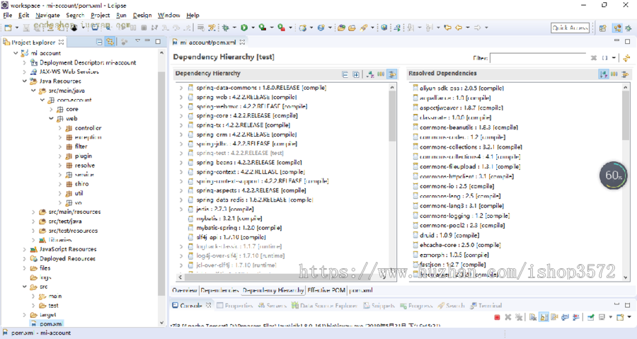Toggle the filter button in Dependency Hierarchy header
637x339 pixels.
click(392, 74)
